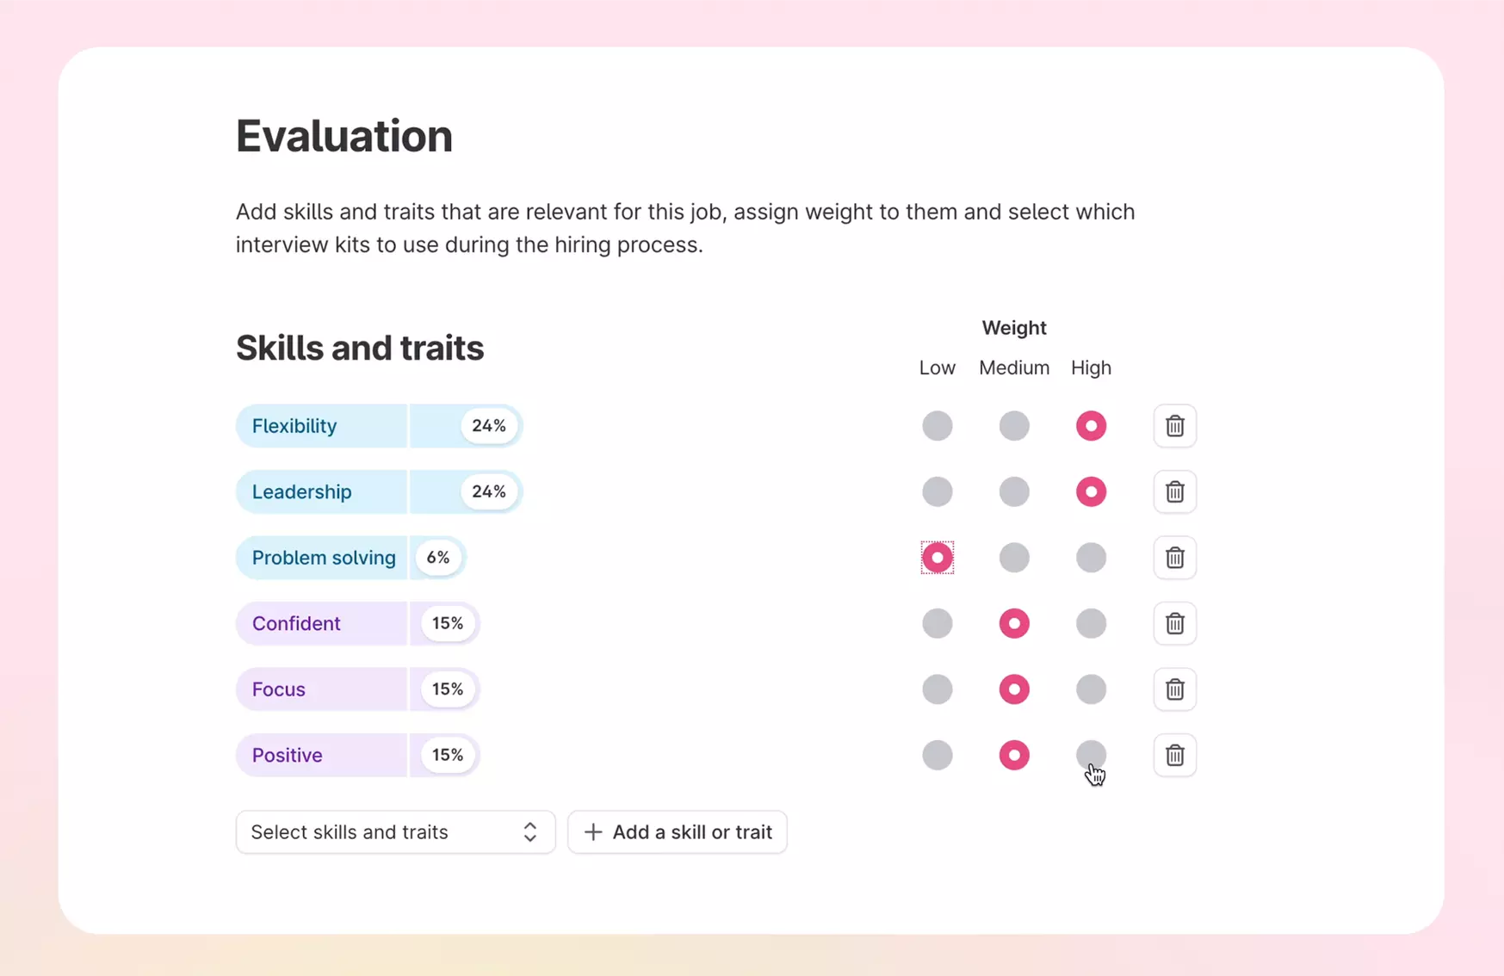Click Add a skill or trait button
Viewport: 1504px width, 976px height.
coord(678,832)
